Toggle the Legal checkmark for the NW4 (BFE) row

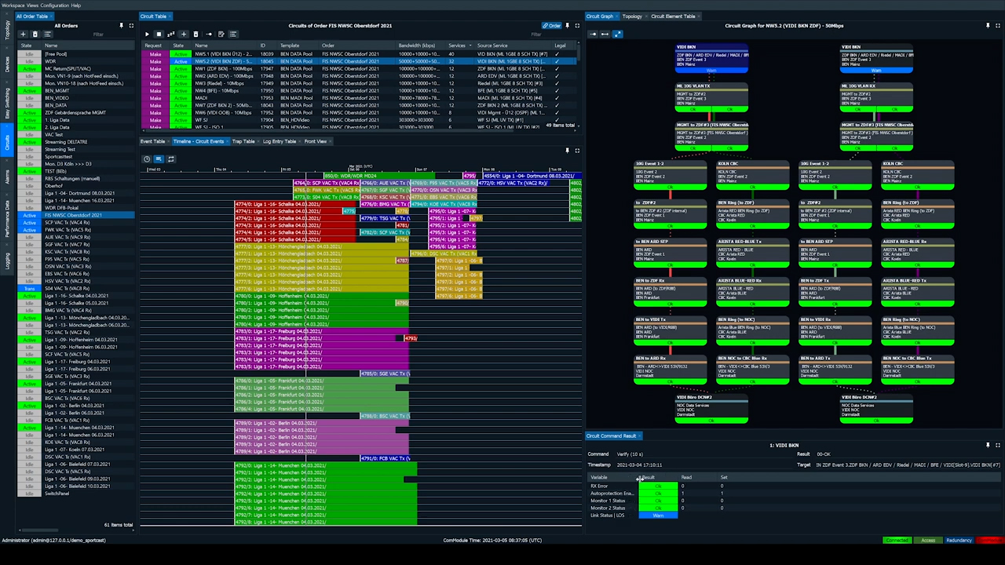tap(557, 90)
